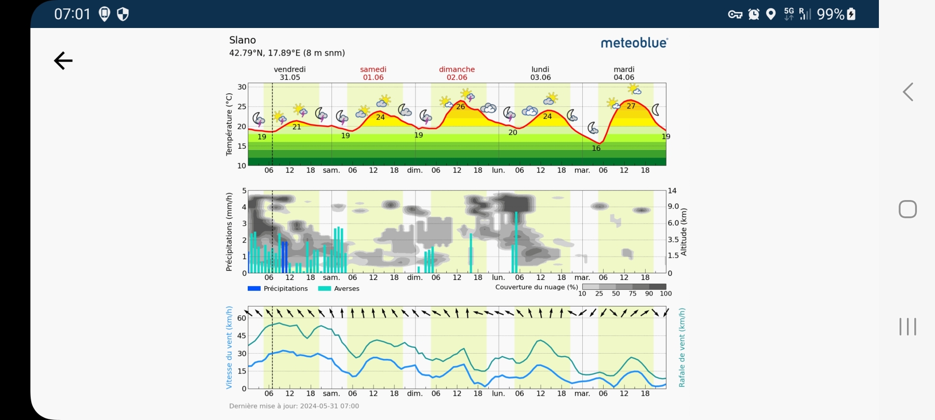Tap the Android back chevron in navigation bar

[x=907, y=92]
